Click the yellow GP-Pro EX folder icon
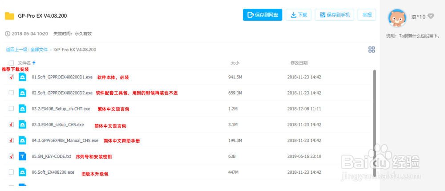This screenshot has height=191, width=445. (9, 16)
